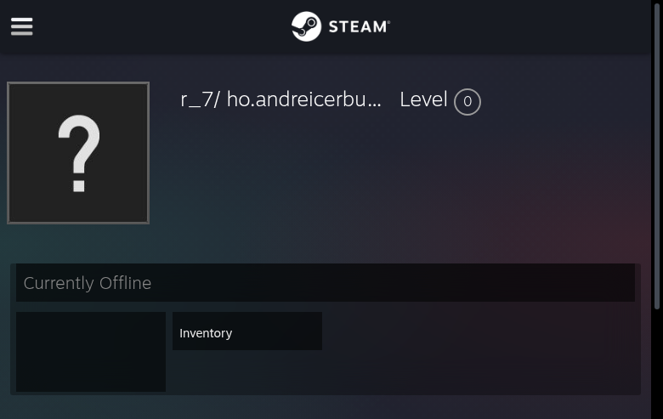663x419 pixels.
Task: Click the scrollbar track below the thumb
Action: 657,364
